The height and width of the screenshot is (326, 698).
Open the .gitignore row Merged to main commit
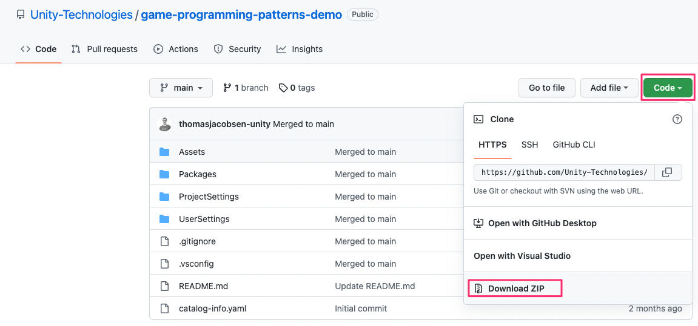366,241
